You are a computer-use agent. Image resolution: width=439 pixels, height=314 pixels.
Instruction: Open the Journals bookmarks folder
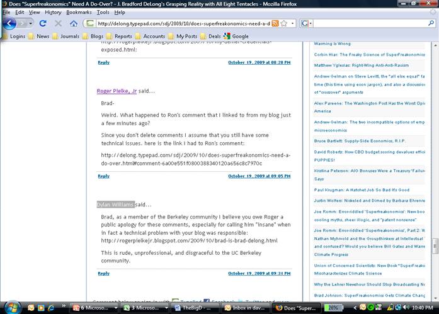coord(66,36)
